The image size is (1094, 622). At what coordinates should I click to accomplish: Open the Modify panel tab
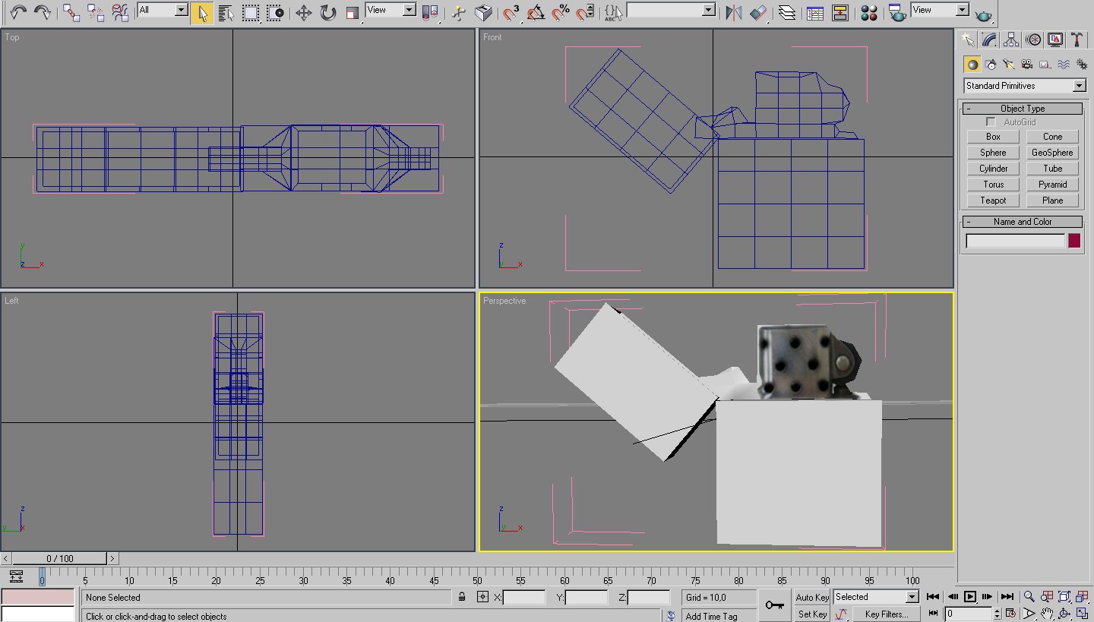click(989, 40)
